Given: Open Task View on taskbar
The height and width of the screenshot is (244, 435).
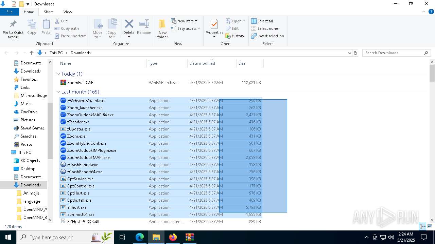Looking at the screenshot, I should pos(122,237).
